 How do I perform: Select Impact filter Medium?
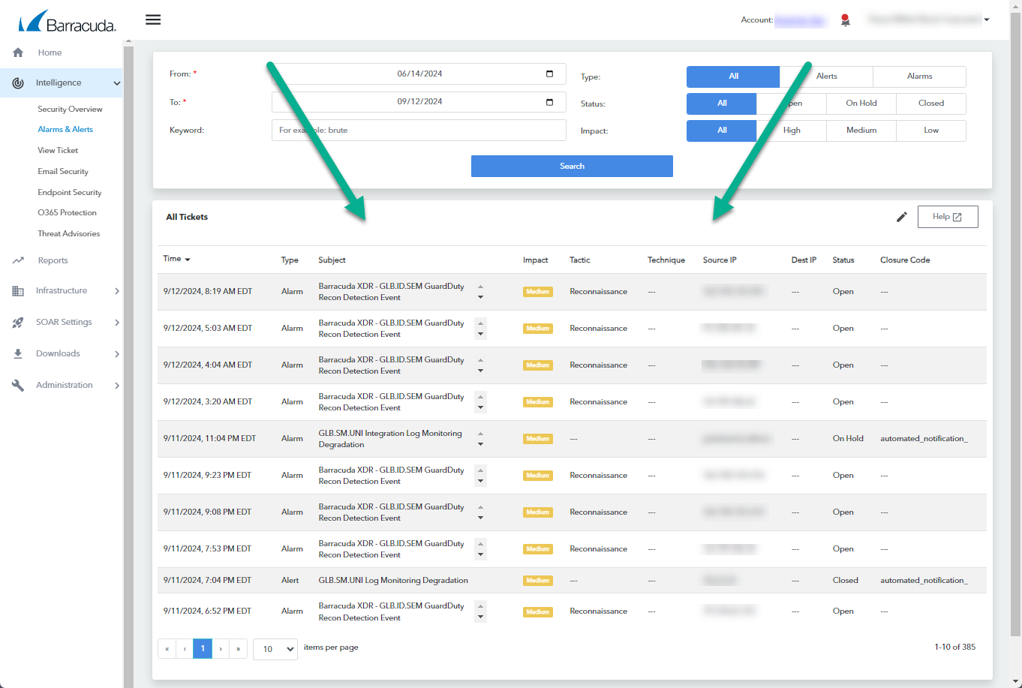[861, 131]
